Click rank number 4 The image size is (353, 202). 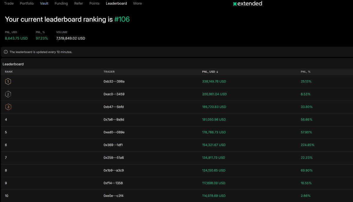[6, 120]
